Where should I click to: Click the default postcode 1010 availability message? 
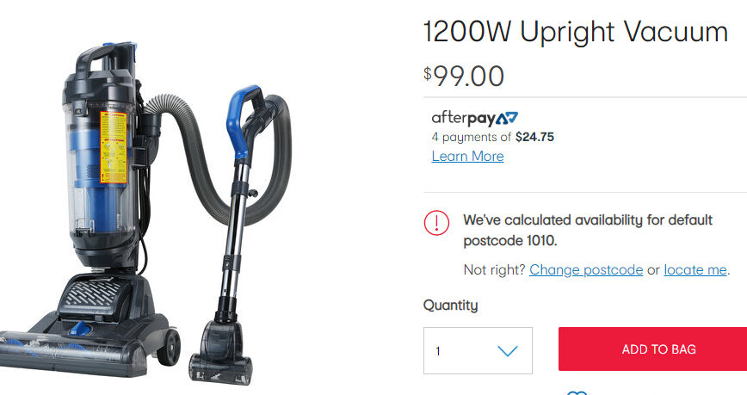click(x=588, y=230)
